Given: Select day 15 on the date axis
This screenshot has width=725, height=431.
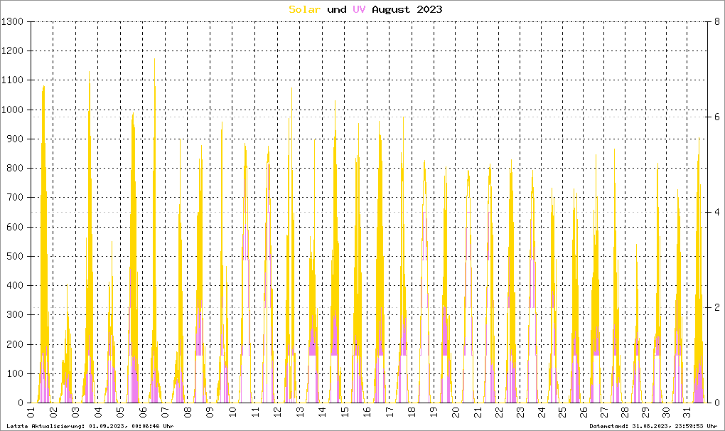Looking at the screenshot, I should (x=344, y=413).
